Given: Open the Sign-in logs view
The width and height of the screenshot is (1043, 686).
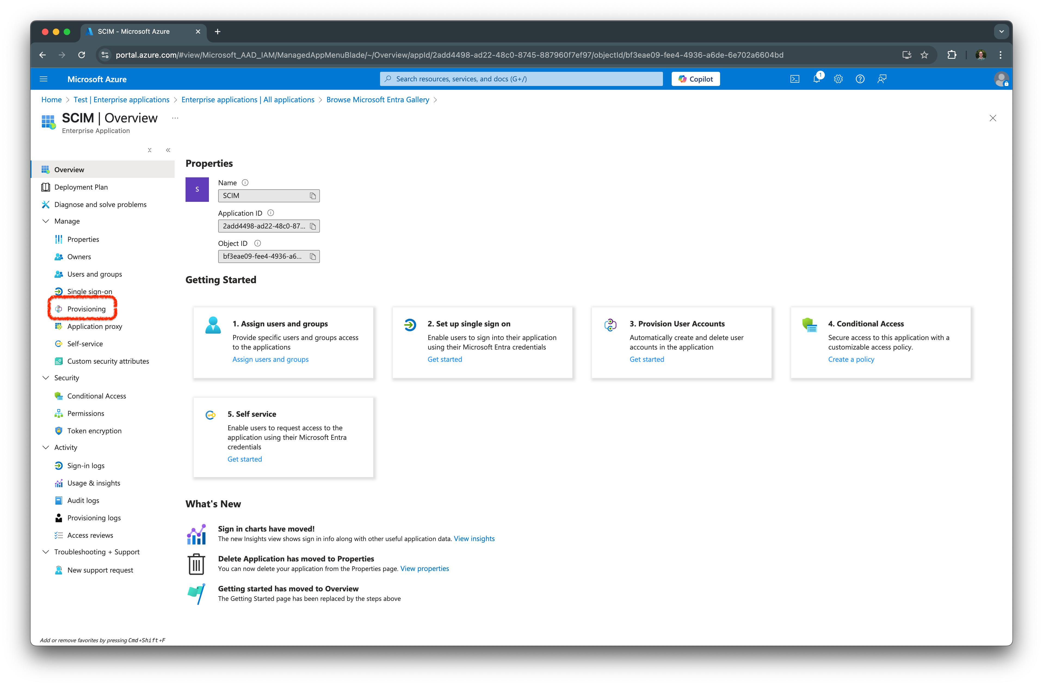Looking at the screenshot, I should click(86, 465).
